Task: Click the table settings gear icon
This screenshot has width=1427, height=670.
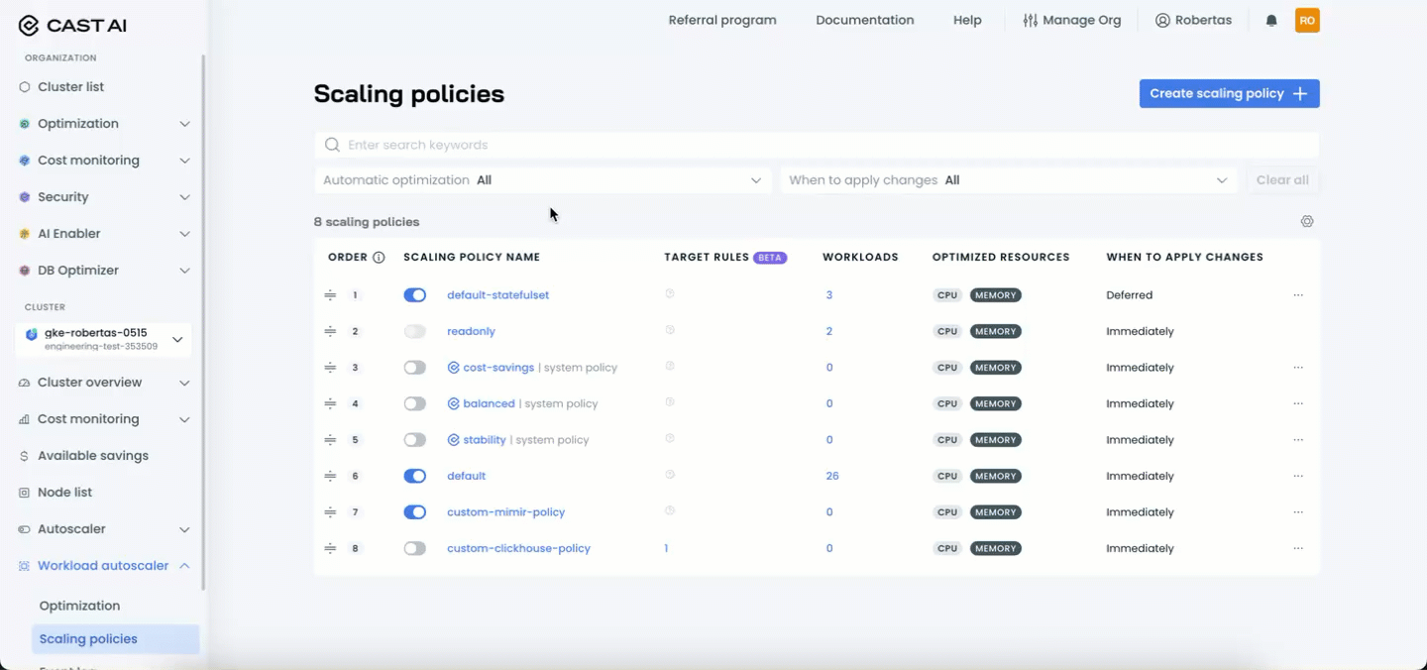Action: [x=1307, y=222]
